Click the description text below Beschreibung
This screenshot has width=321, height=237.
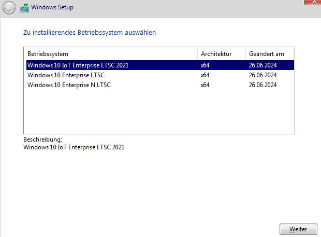point(74,147)
